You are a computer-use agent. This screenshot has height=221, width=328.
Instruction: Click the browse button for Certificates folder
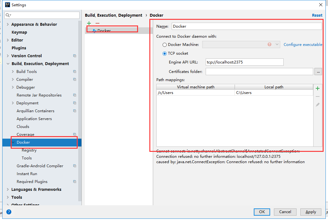[318, 72]
